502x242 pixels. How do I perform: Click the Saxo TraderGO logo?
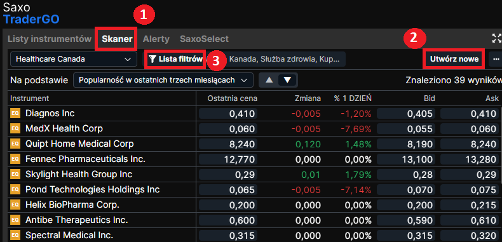31,13
